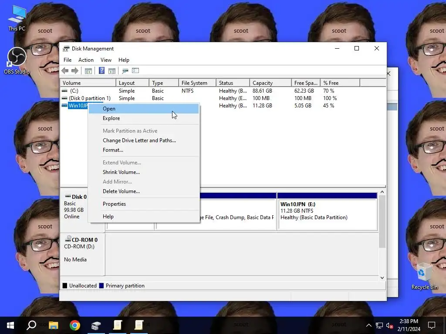Screen dimensions: 446x334
Task: Open first notepad taskbar item
Action: point(118,325)
